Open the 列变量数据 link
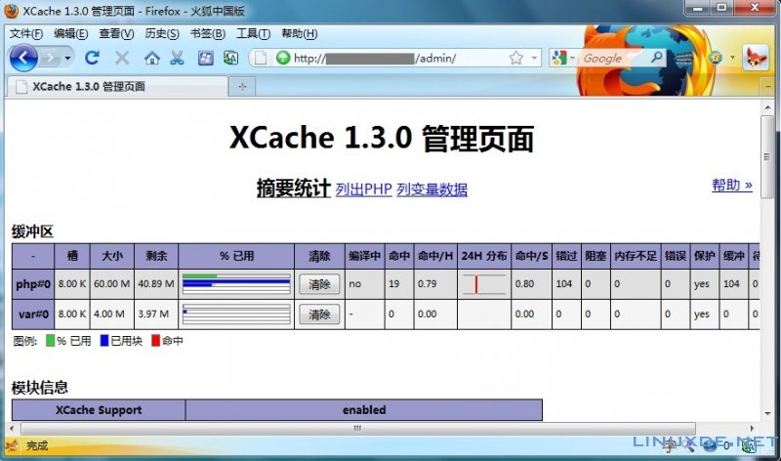 (432, 189)
